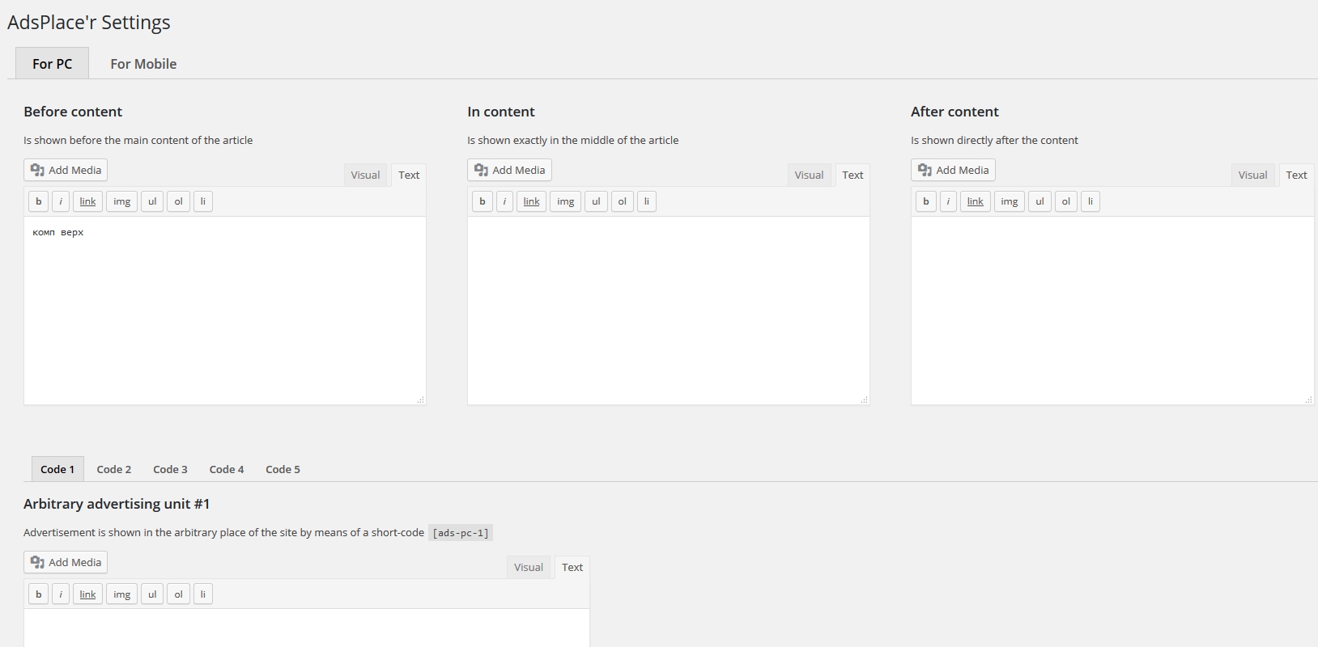Click the AdsPlace'r Settings heading
The image size is (1318, 647).
(x=89, y=22)
